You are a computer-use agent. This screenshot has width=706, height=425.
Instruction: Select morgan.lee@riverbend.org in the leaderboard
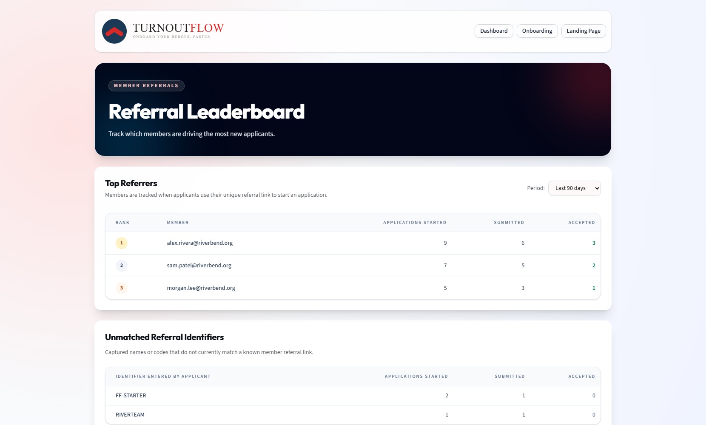[201, 288]
